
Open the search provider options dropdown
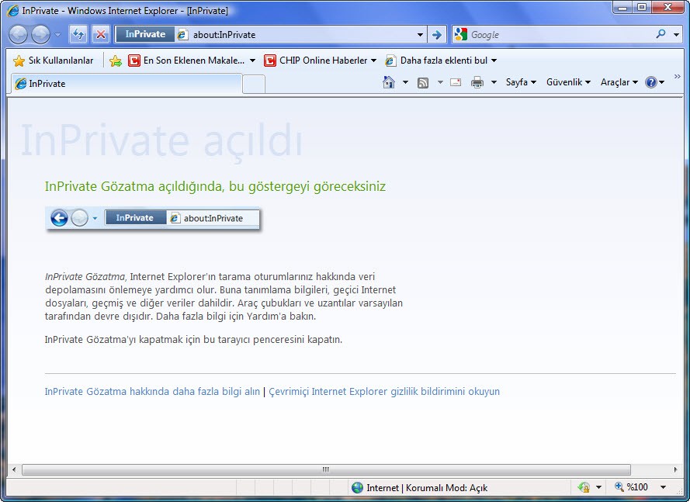click(x=676, y=34)
